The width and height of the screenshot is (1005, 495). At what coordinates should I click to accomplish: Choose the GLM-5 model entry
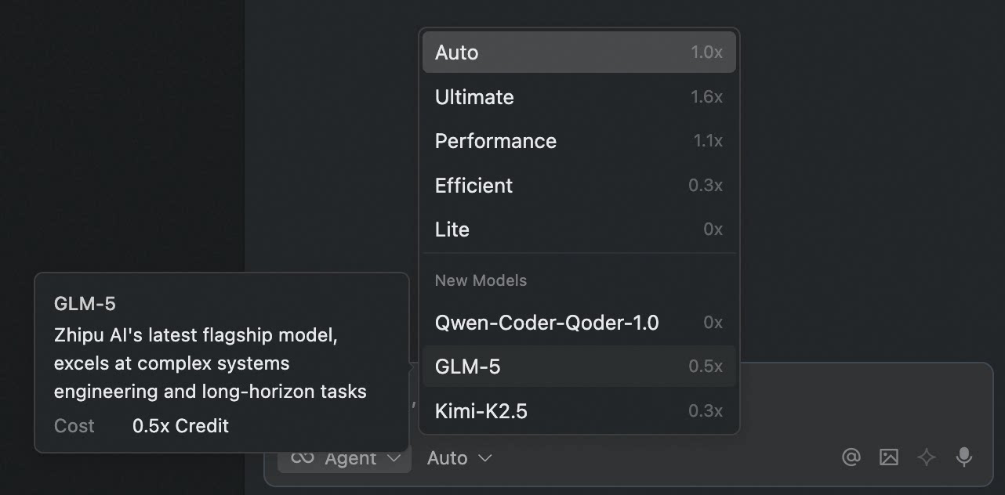(x=579, y=367)
